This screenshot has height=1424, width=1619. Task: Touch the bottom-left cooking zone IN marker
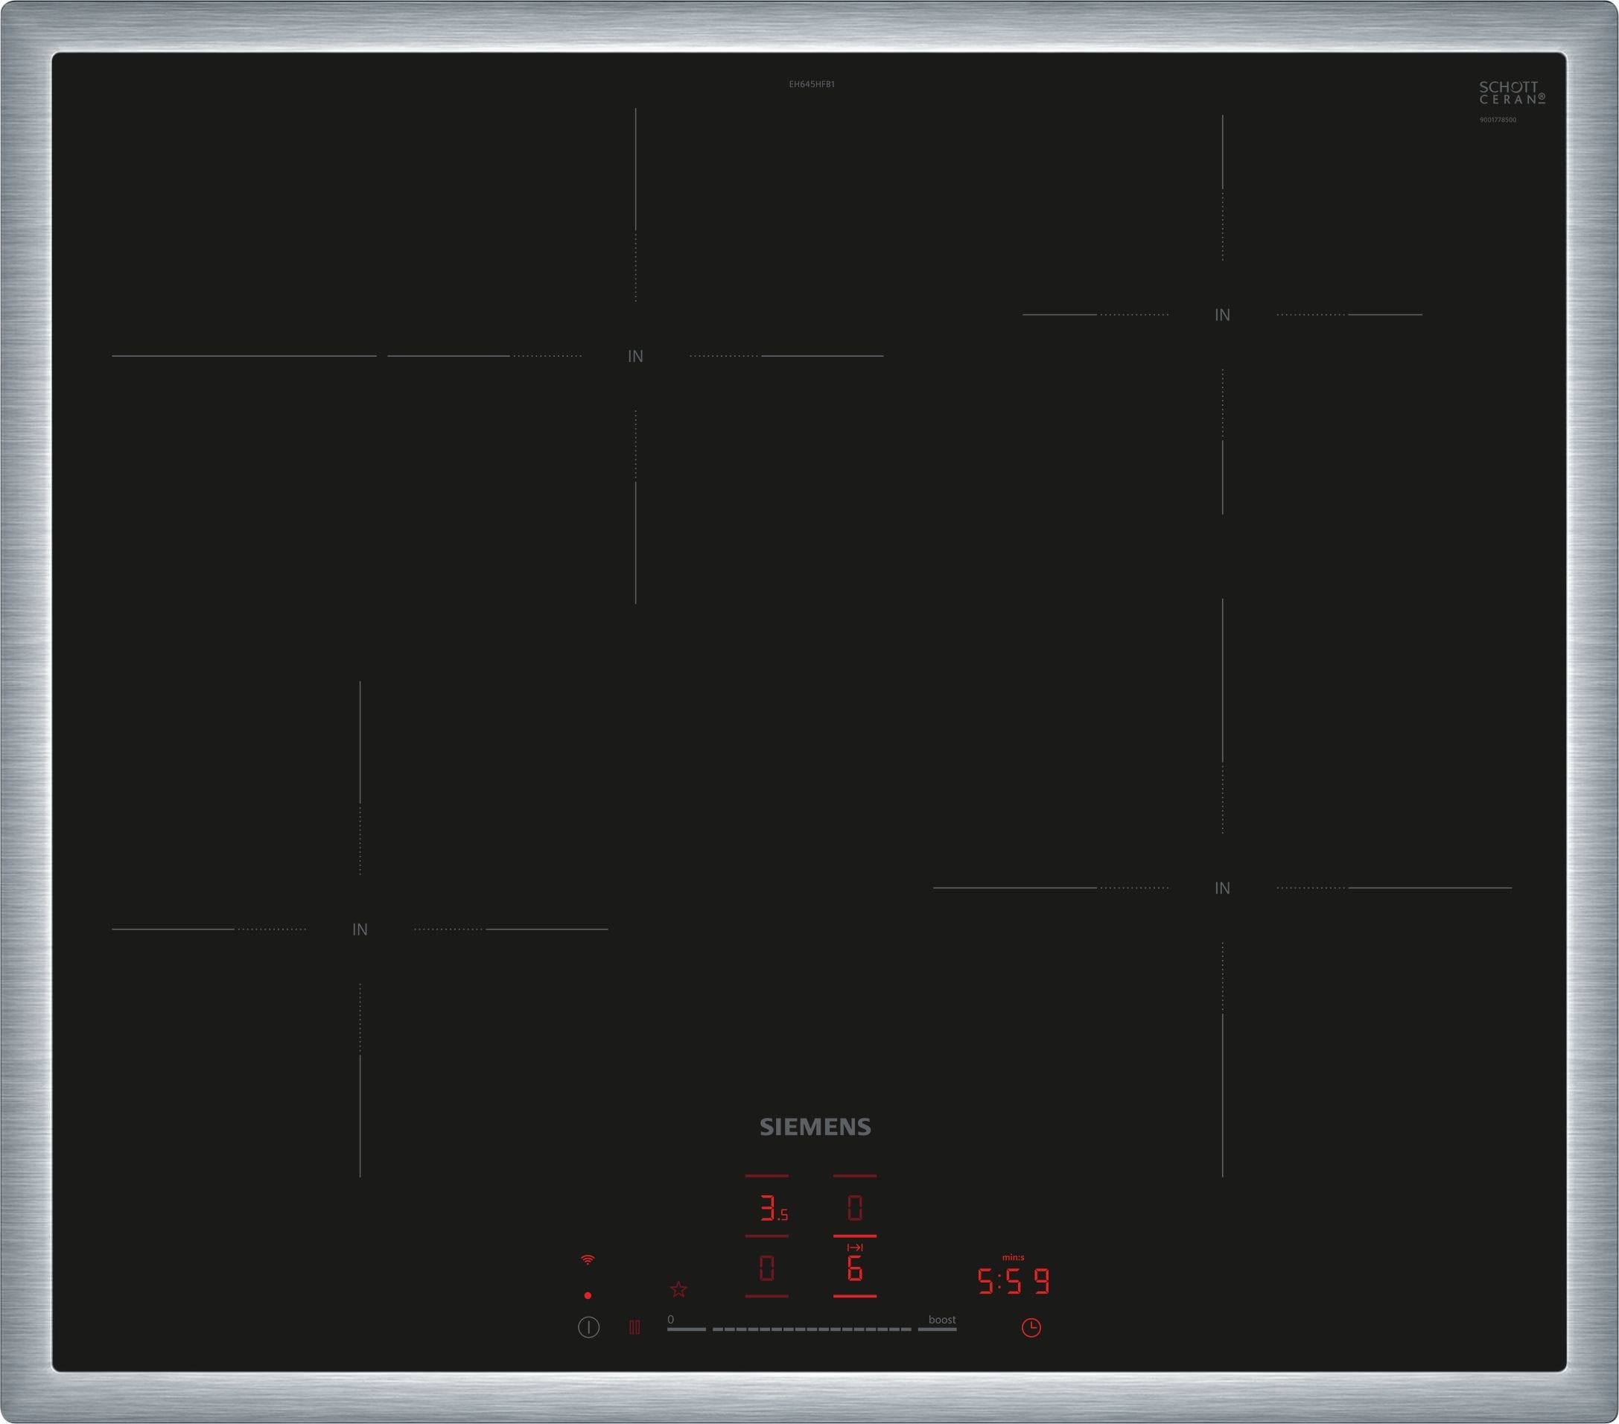point(360,929)
